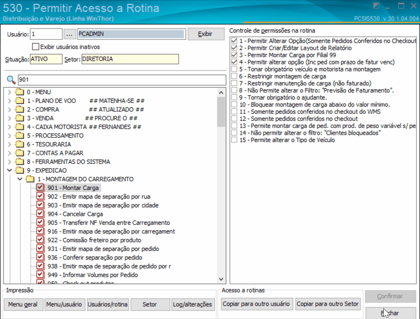Enable permission 9 - Tornar obrigatório o ajudante

coord(234,97)
